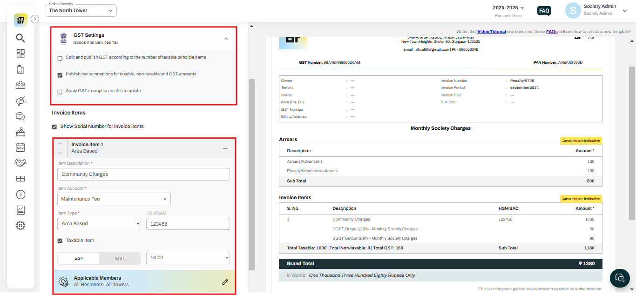This screenshot has height=295, width=636.
Task: Disable Show Serial Number for invoice items
Action: [54, 126]
